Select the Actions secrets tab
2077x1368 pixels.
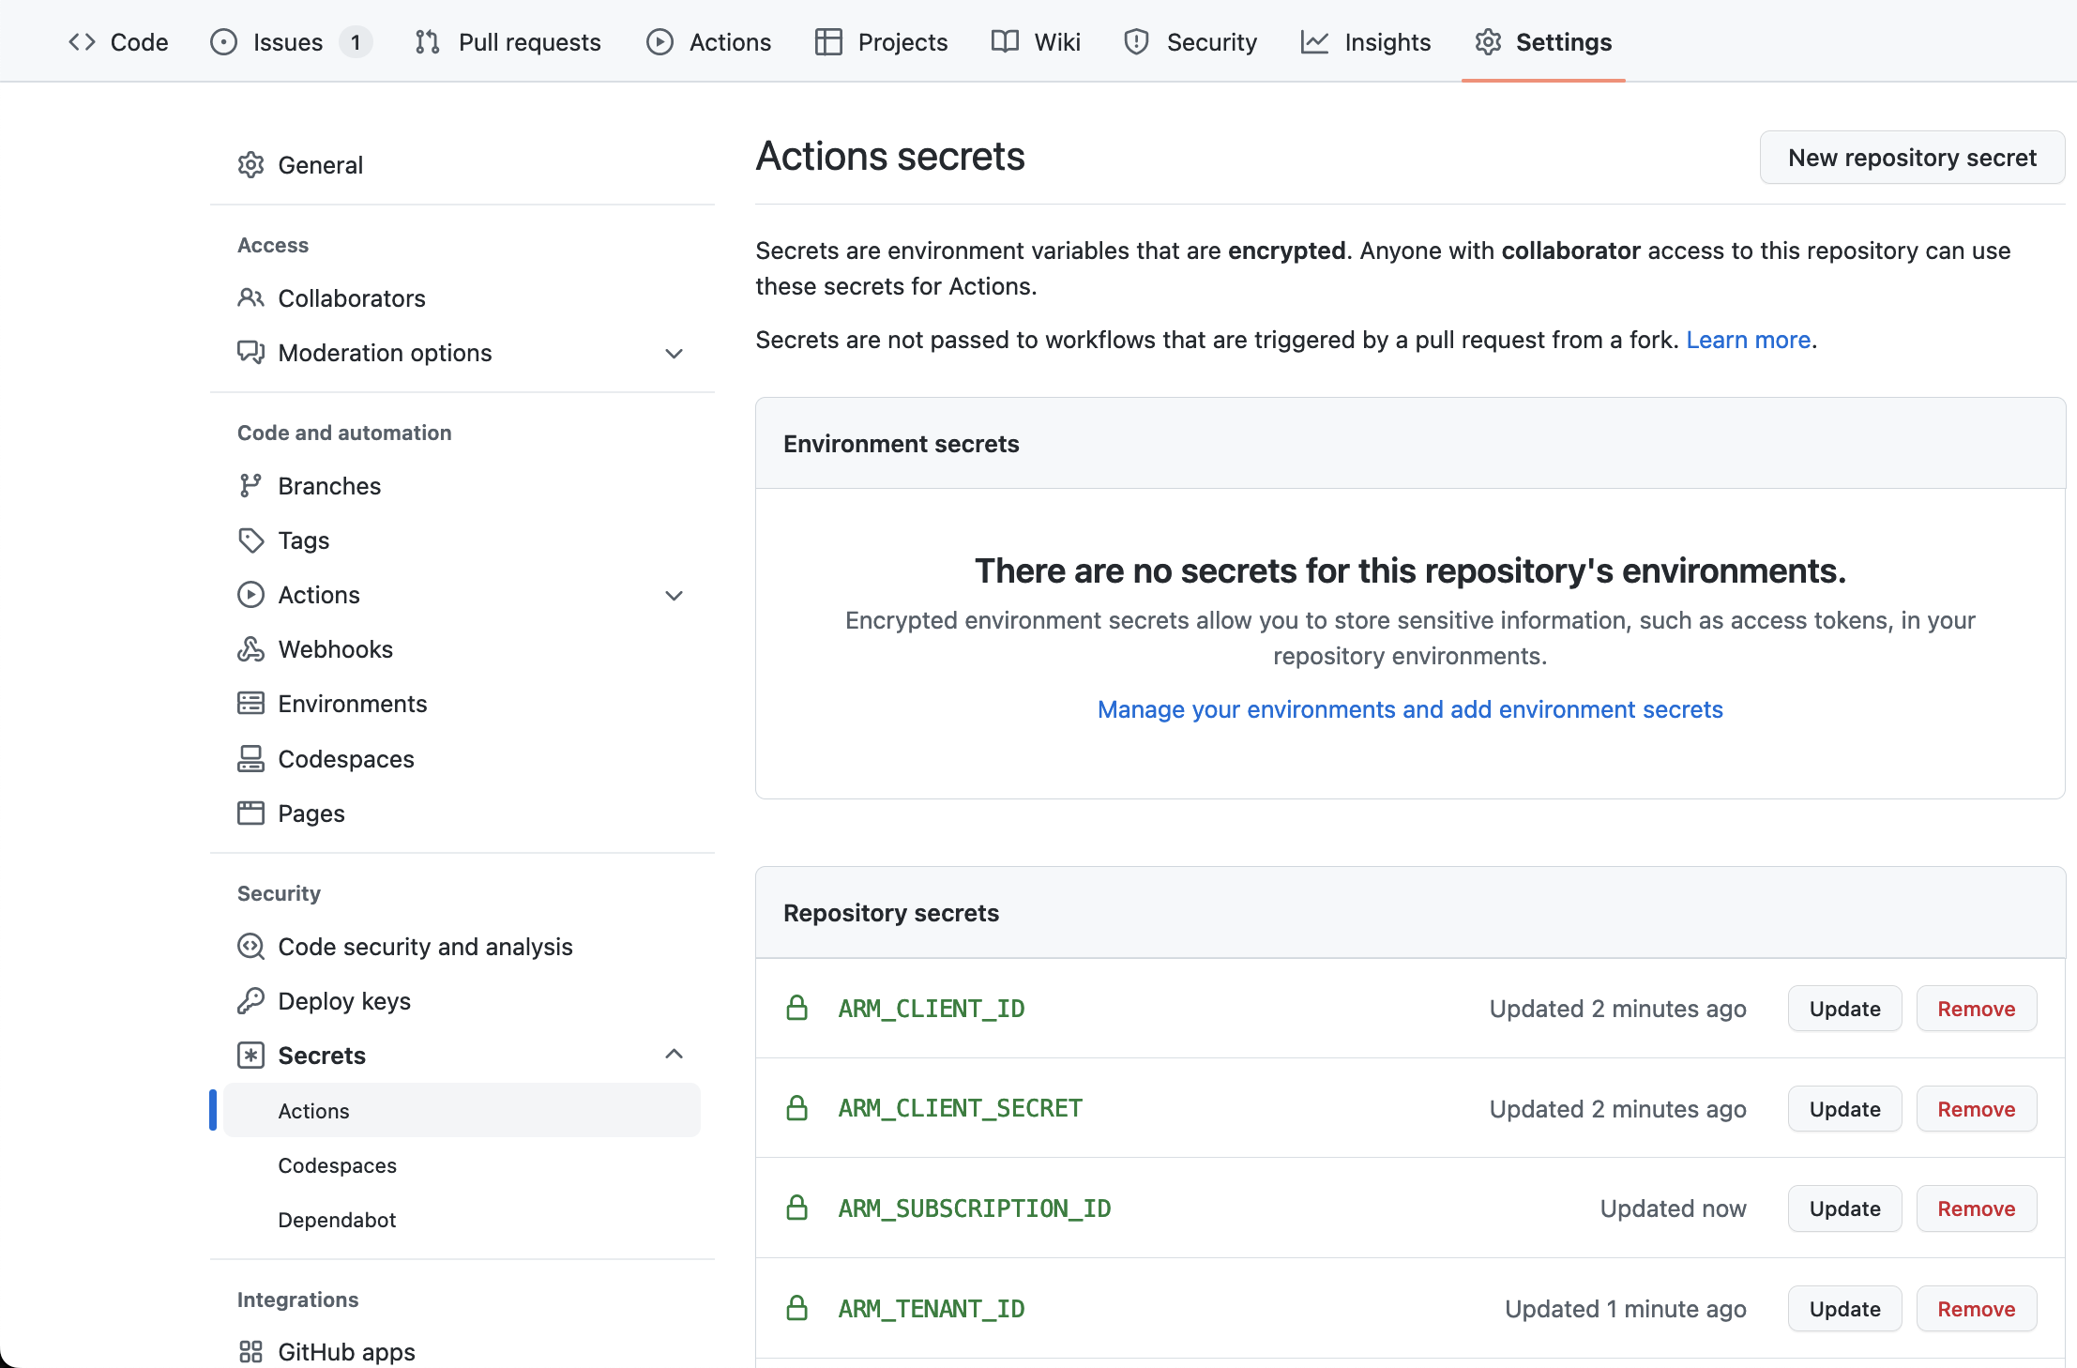[x=312, y=1110]
